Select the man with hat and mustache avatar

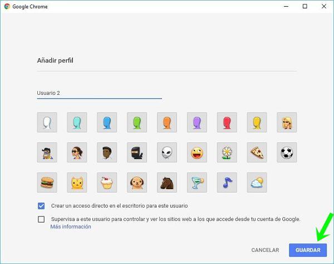[47, 152]
